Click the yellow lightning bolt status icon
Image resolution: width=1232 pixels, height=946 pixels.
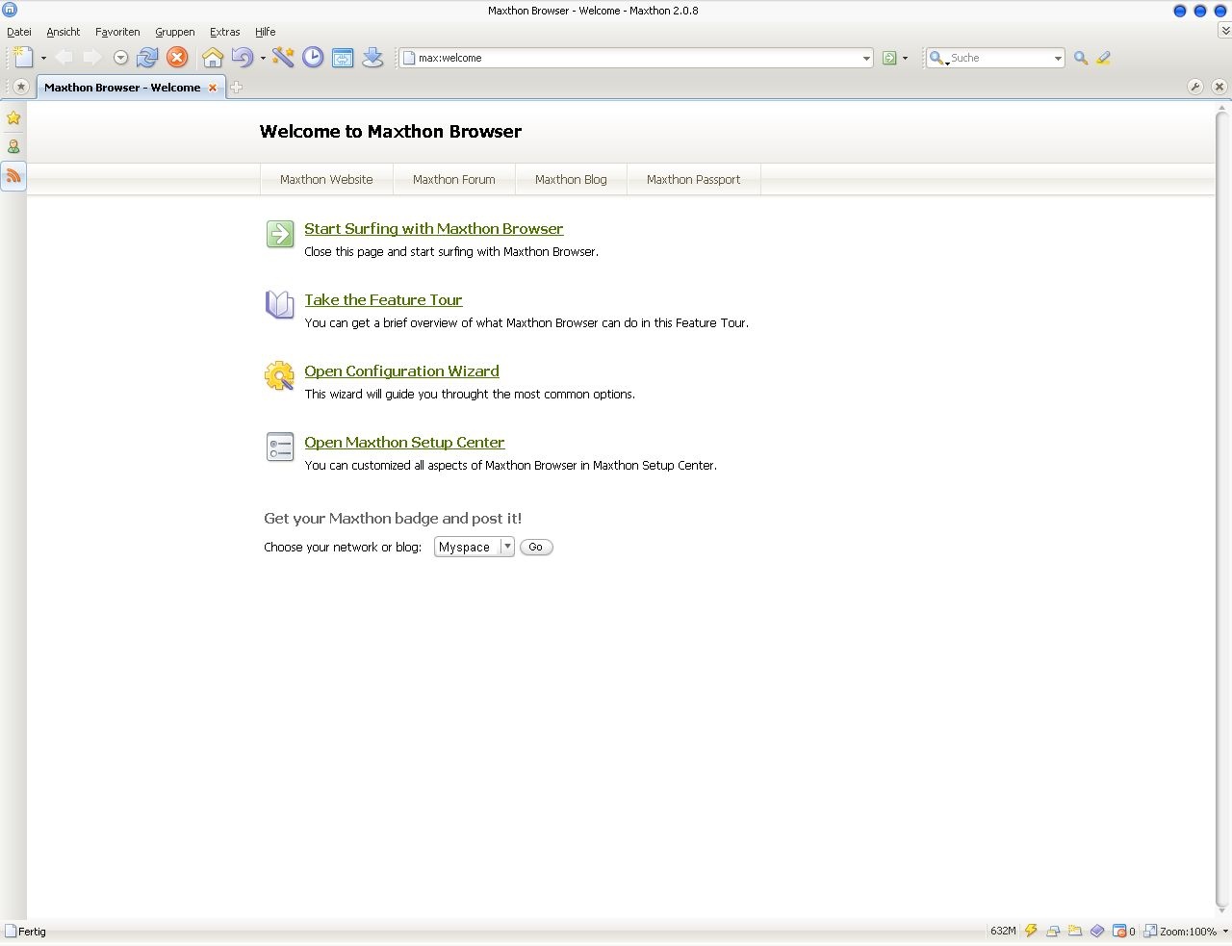coord(1031,931)
